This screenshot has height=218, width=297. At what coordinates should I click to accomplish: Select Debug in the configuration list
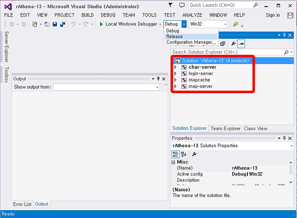point(191,30)
